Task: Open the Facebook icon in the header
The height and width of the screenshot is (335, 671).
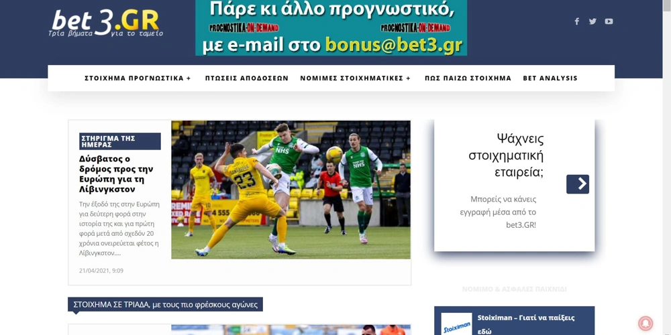Action: pyautogui.click(x=577, y=21)
